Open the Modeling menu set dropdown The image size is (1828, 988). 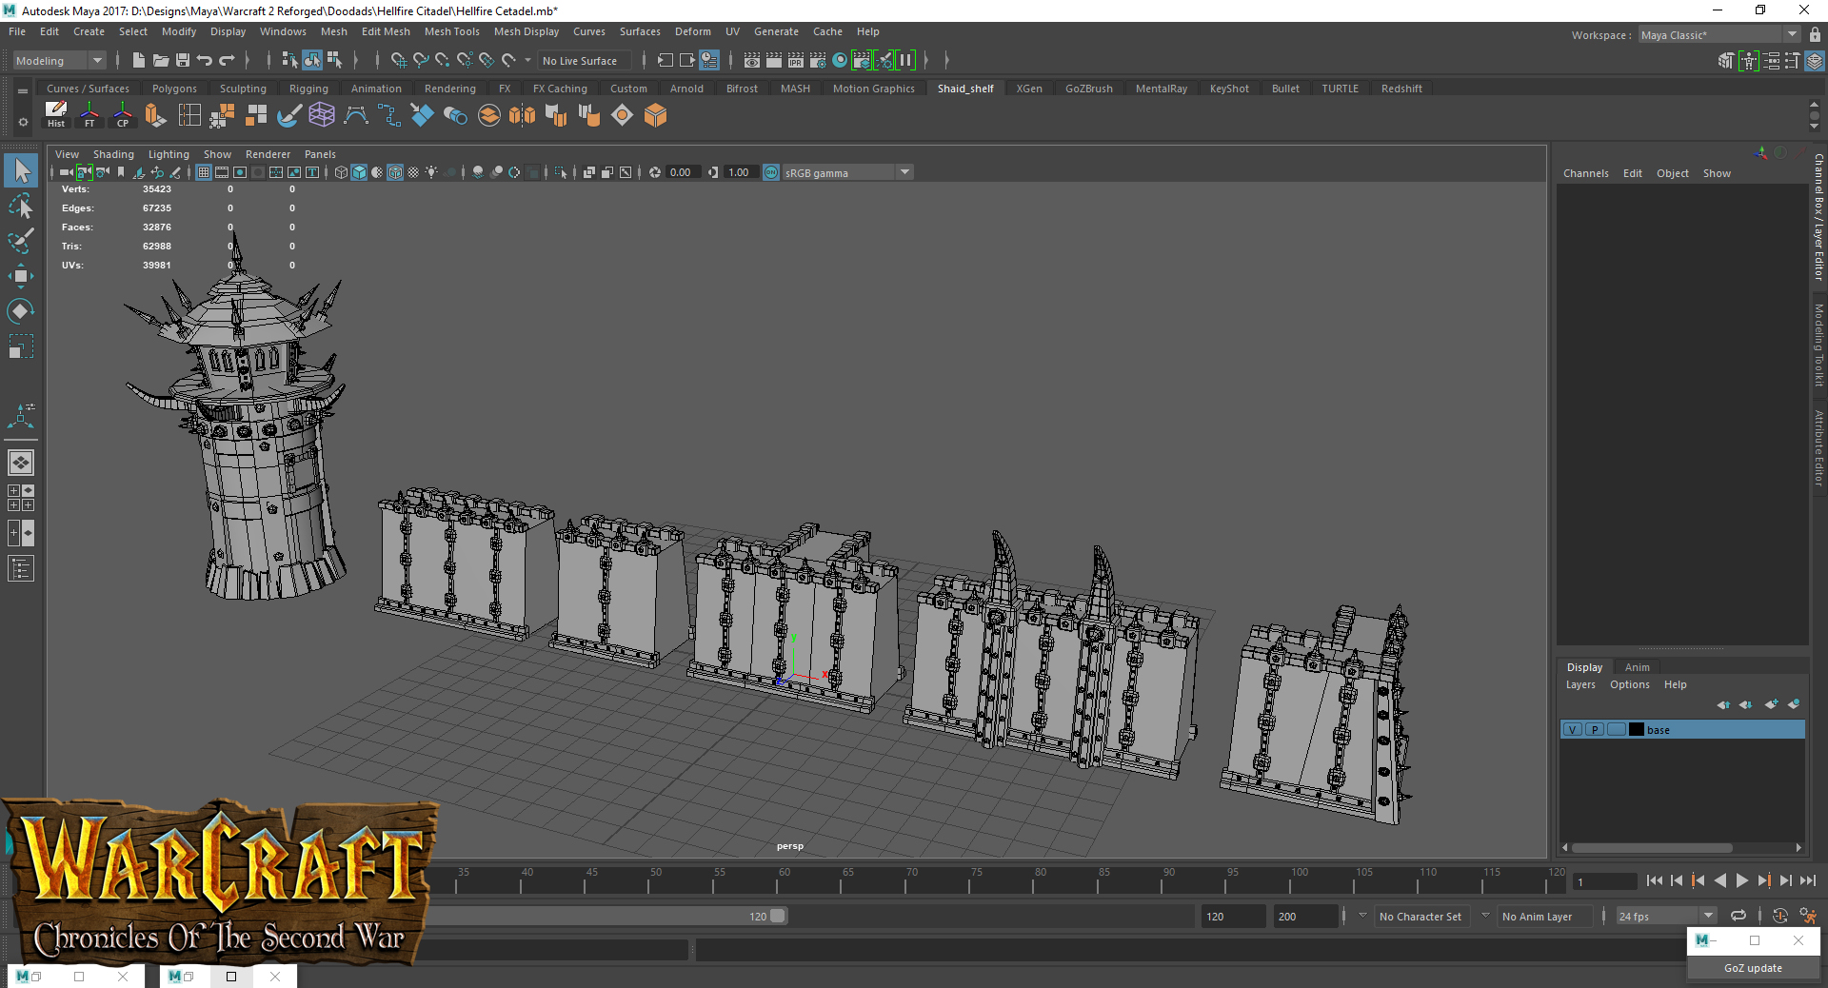[60, 60]
